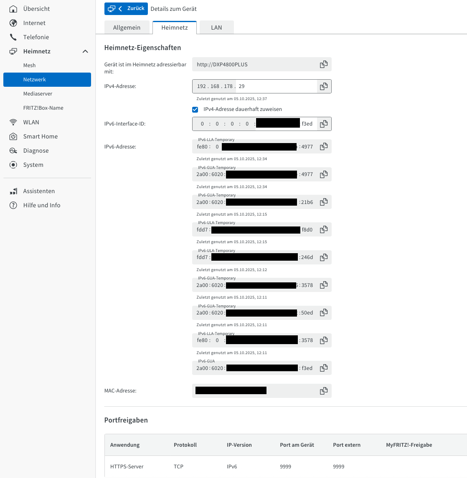Copy the 2a00:6020 address ending 21b6
467x478 pixels.
click(324, 202)
